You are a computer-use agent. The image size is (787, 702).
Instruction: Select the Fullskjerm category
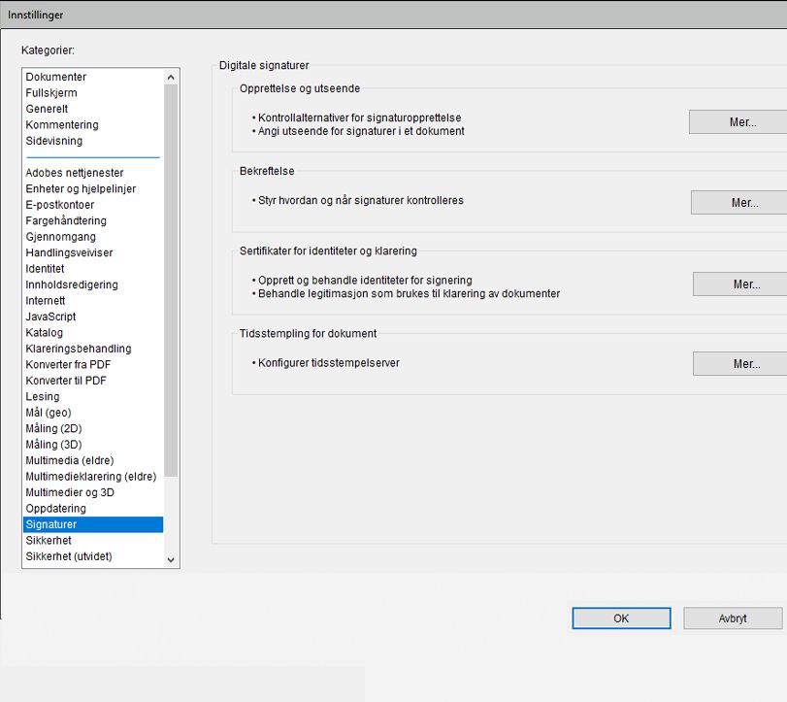(50, 92)
